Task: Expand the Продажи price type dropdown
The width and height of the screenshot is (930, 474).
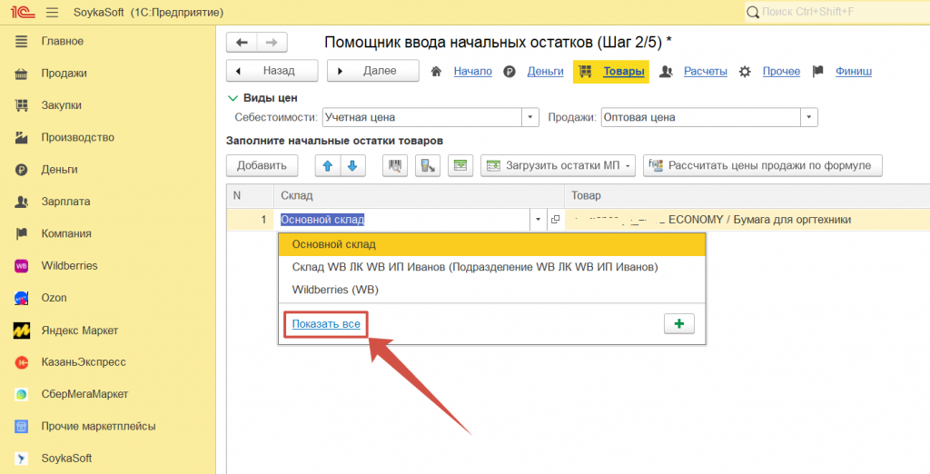Action: [x=808, y=117]
